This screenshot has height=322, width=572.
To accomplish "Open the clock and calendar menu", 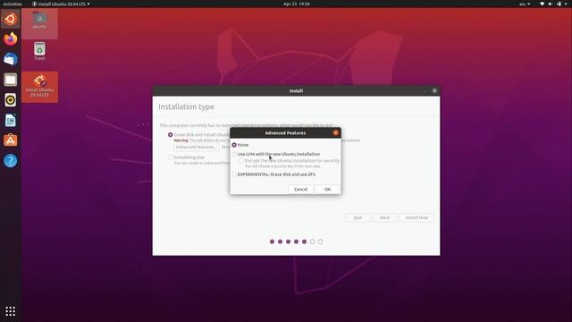I will click(296, 4).
